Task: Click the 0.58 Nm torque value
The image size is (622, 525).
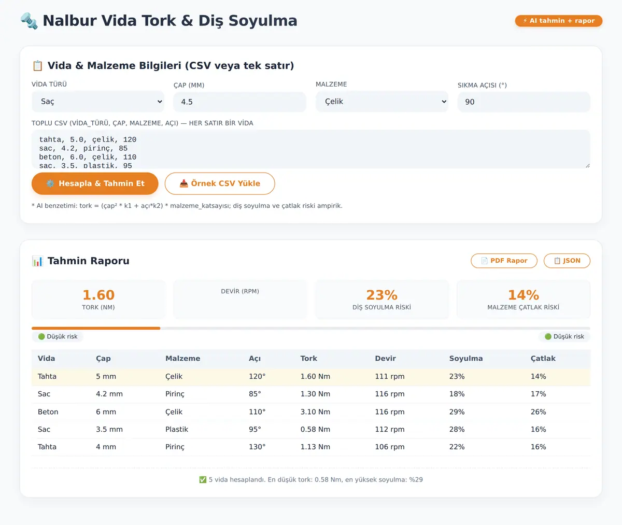Action: 315,430
